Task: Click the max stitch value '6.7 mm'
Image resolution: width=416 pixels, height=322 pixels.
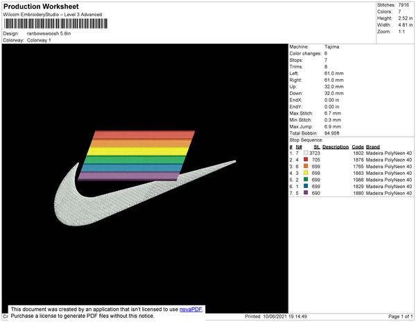Action: [x=332, y=113]
